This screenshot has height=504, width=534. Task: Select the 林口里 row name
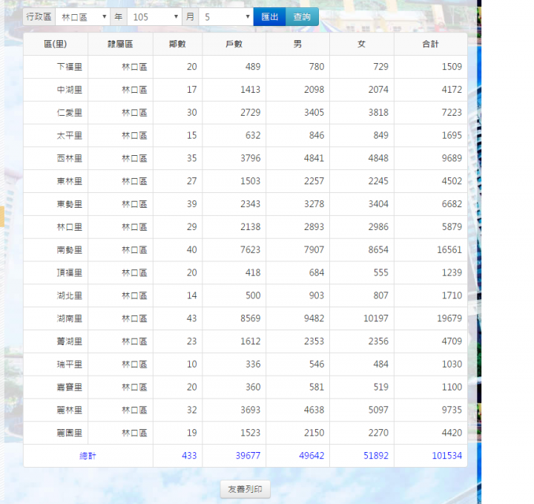coord(70,227)
